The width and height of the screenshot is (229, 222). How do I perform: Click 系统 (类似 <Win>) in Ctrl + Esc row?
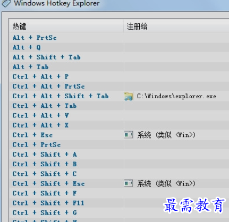pos(166,135)
